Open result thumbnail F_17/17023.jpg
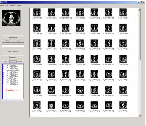 click(x=80, y=12)
